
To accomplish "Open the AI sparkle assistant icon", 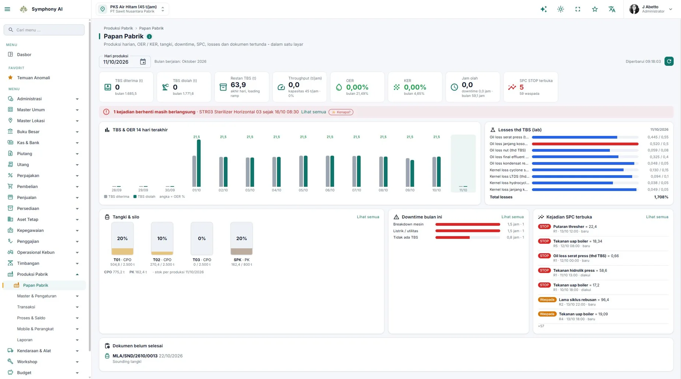I will click(543, 9).
